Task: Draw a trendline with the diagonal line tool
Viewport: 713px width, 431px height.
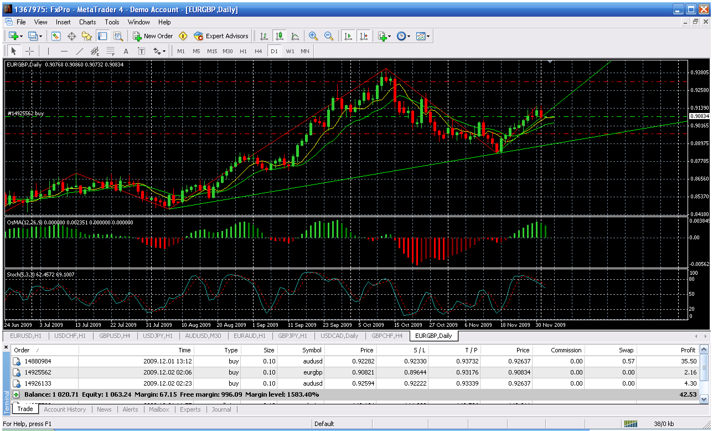Action: coord(80,52)
